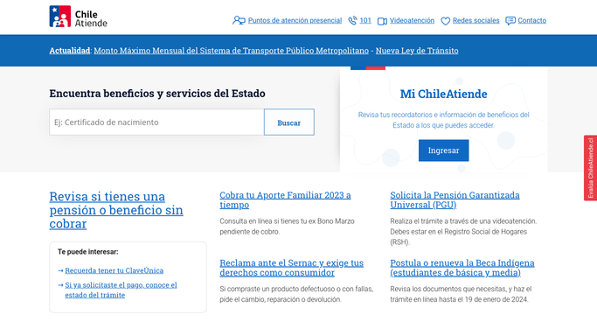
Task: Open the Contacto page
Action: [x=532, y=21]
